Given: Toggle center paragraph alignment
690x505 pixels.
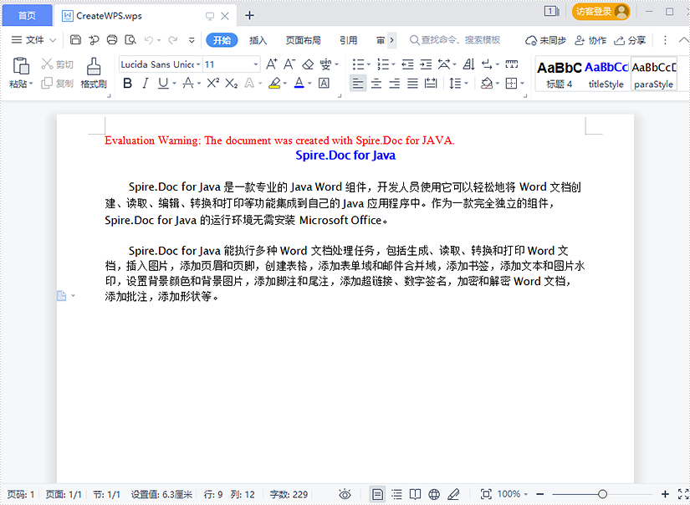Looking at the screenshot, I should coord(376,83).
